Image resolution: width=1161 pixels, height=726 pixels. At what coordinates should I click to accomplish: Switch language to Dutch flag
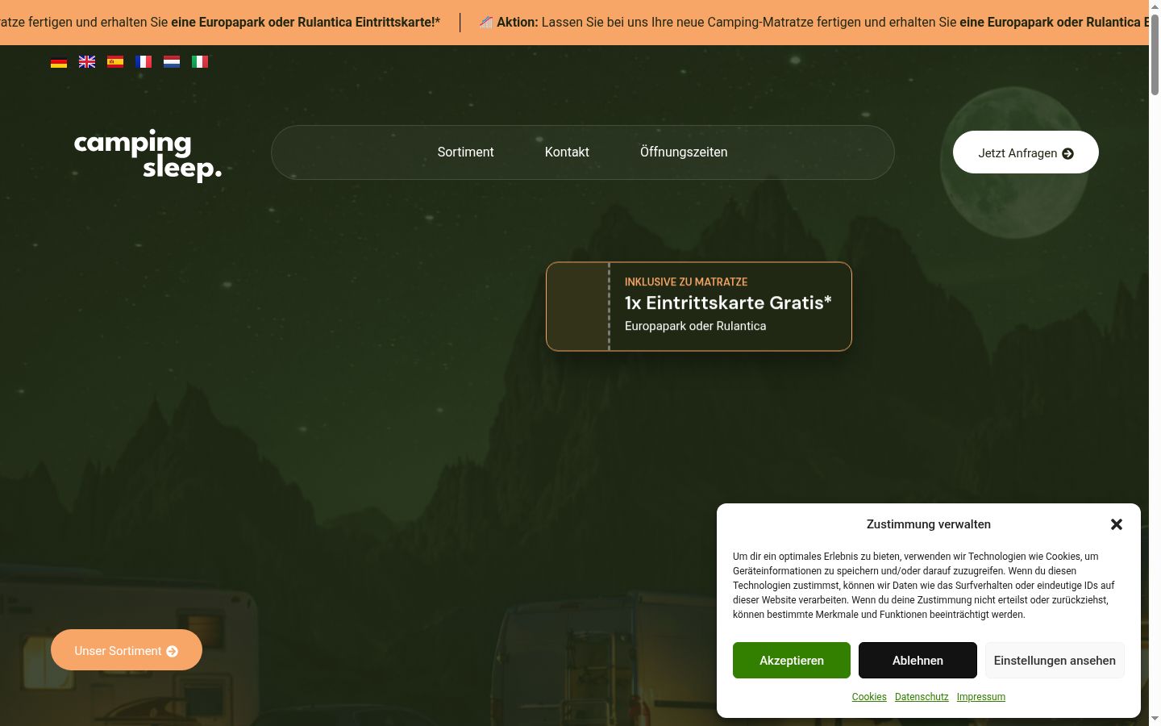click(x=172, y=62)
